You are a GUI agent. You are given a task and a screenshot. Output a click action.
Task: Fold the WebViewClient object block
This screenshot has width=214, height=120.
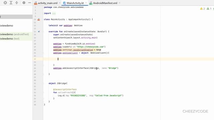click(43, 53)
